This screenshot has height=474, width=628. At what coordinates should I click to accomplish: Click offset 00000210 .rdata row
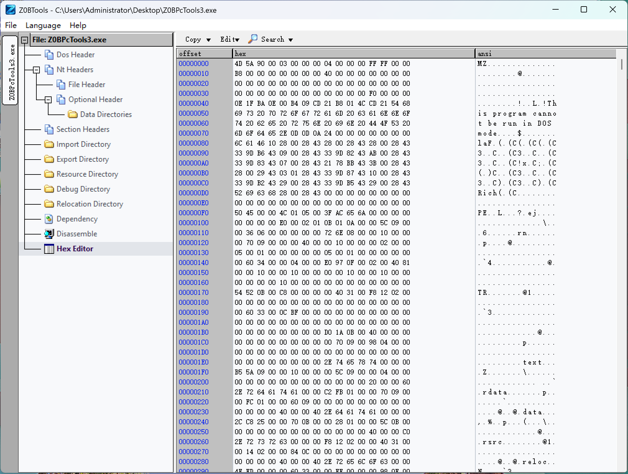coord(194,392)
